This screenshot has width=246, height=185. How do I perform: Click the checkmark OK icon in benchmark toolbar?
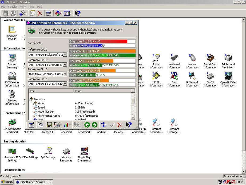pyautogui.click(x=112, y=125)
